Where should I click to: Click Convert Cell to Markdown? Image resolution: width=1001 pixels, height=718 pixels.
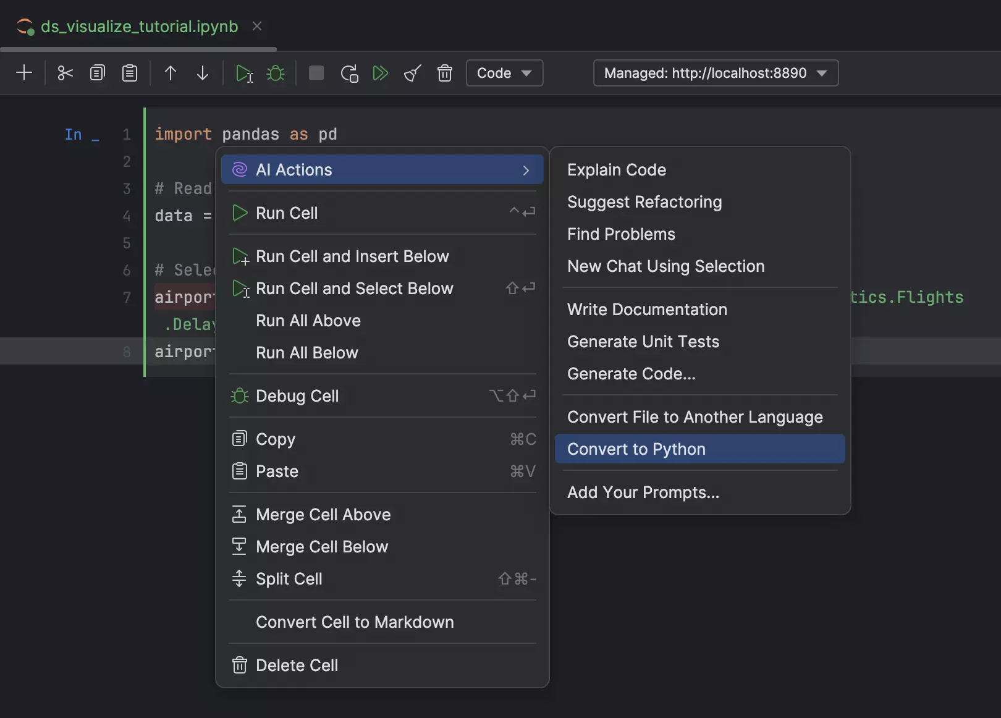pos(355,622)
